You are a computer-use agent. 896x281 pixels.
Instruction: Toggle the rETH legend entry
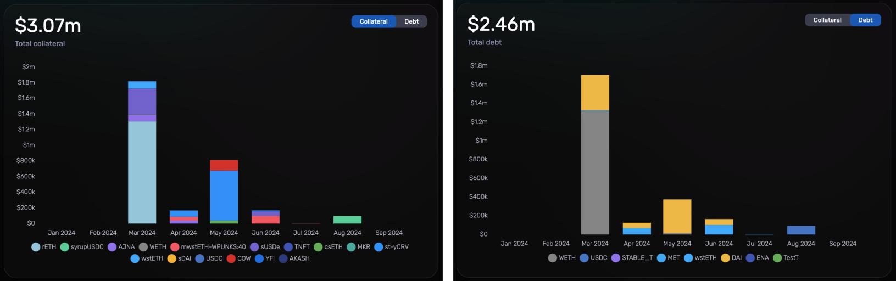tap(44, 247)
